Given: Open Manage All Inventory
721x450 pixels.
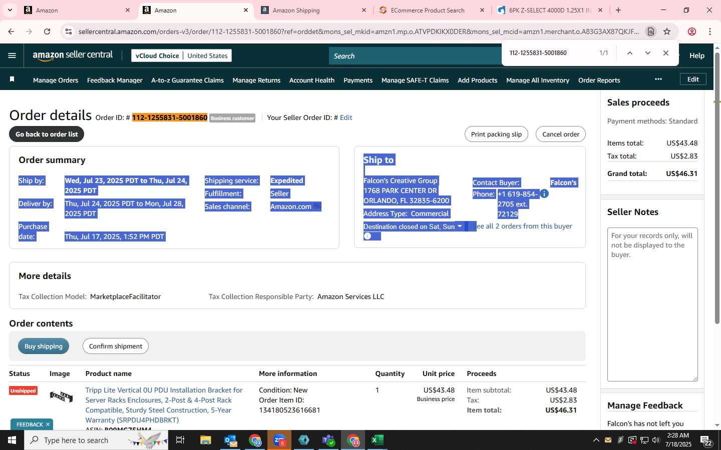Looking at the screenshot, I should pos(538,80).
